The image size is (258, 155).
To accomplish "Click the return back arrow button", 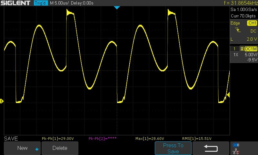I will point(211,148).
